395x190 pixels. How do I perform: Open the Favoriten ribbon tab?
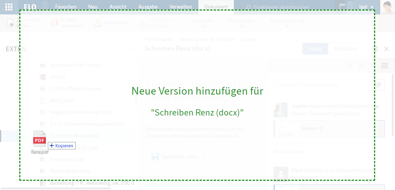pos(66,7)
